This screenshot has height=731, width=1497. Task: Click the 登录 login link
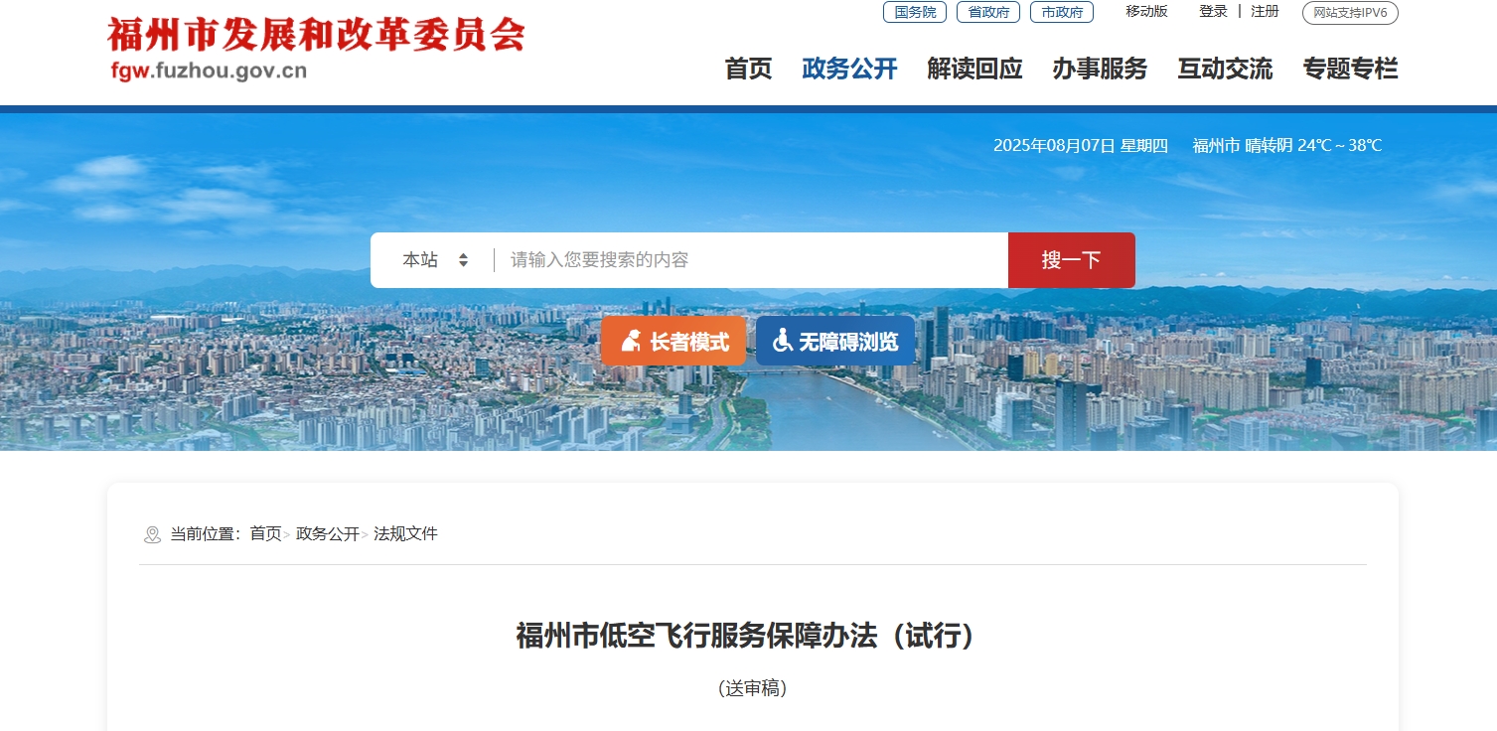[x=1213, y=12]
